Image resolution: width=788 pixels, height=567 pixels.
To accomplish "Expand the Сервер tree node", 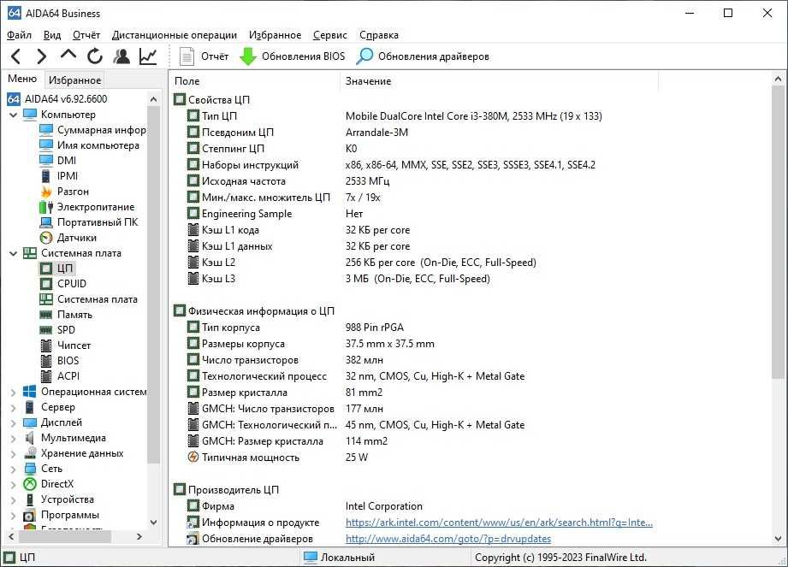I will tap(14, 408).
